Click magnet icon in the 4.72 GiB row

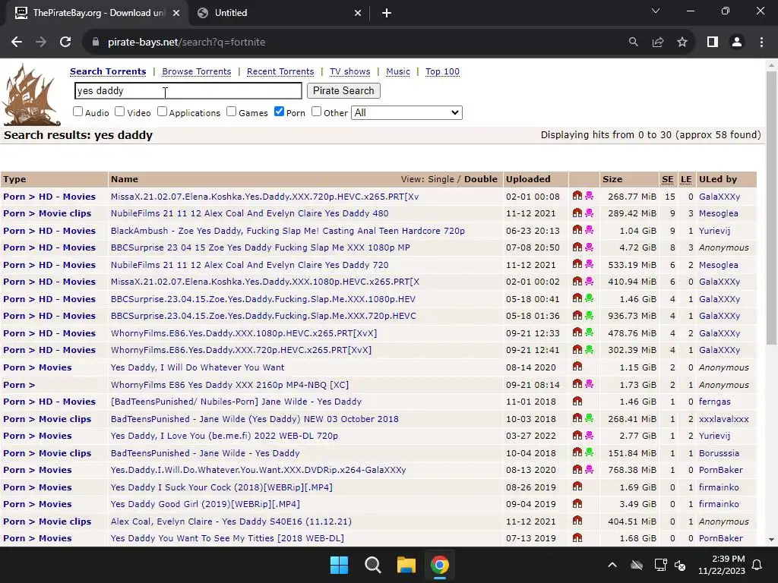coord(577,247)
